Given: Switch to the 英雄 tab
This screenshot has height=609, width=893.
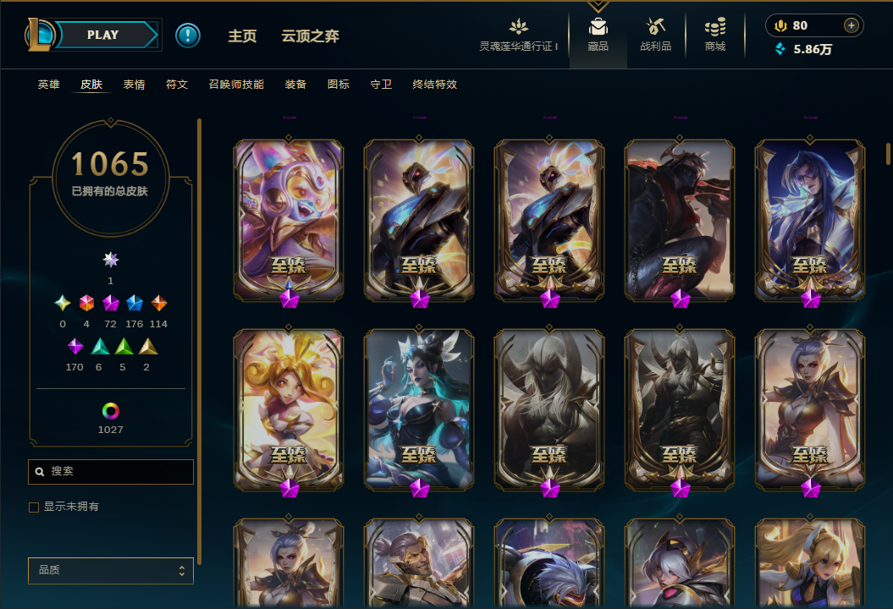Looking at the screenshot, I should pyautogui.click(x=49, y=85).
